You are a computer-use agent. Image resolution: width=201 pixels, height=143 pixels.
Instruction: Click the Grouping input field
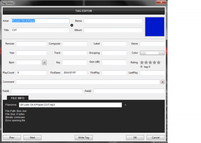pos(114,53)
